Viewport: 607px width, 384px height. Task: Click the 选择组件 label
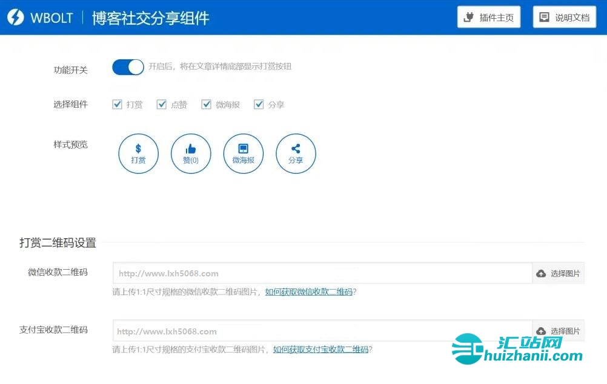(70, 104)
